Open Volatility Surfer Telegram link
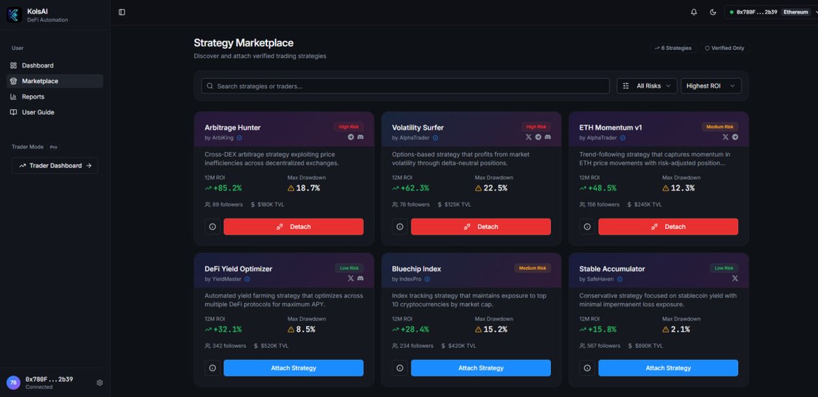Image resolution: width=818 pixels, height=397 pixels. click(x=538, y=137)
